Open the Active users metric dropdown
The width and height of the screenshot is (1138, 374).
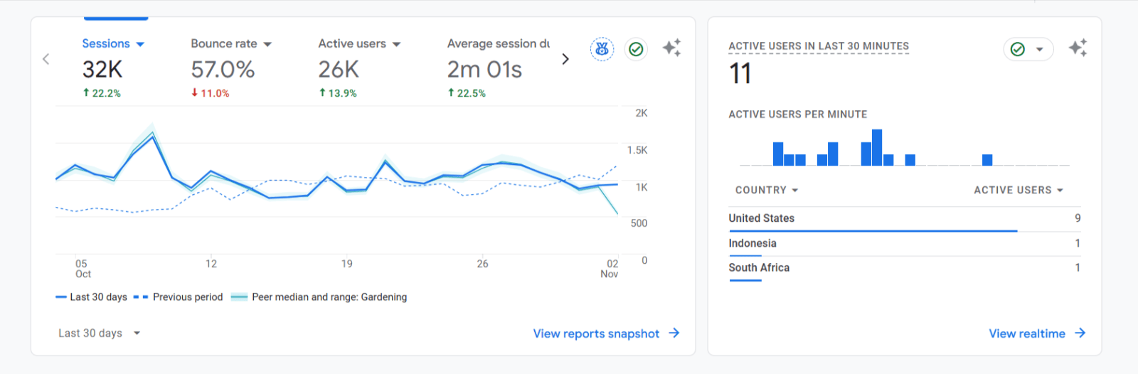pos(396,44)
